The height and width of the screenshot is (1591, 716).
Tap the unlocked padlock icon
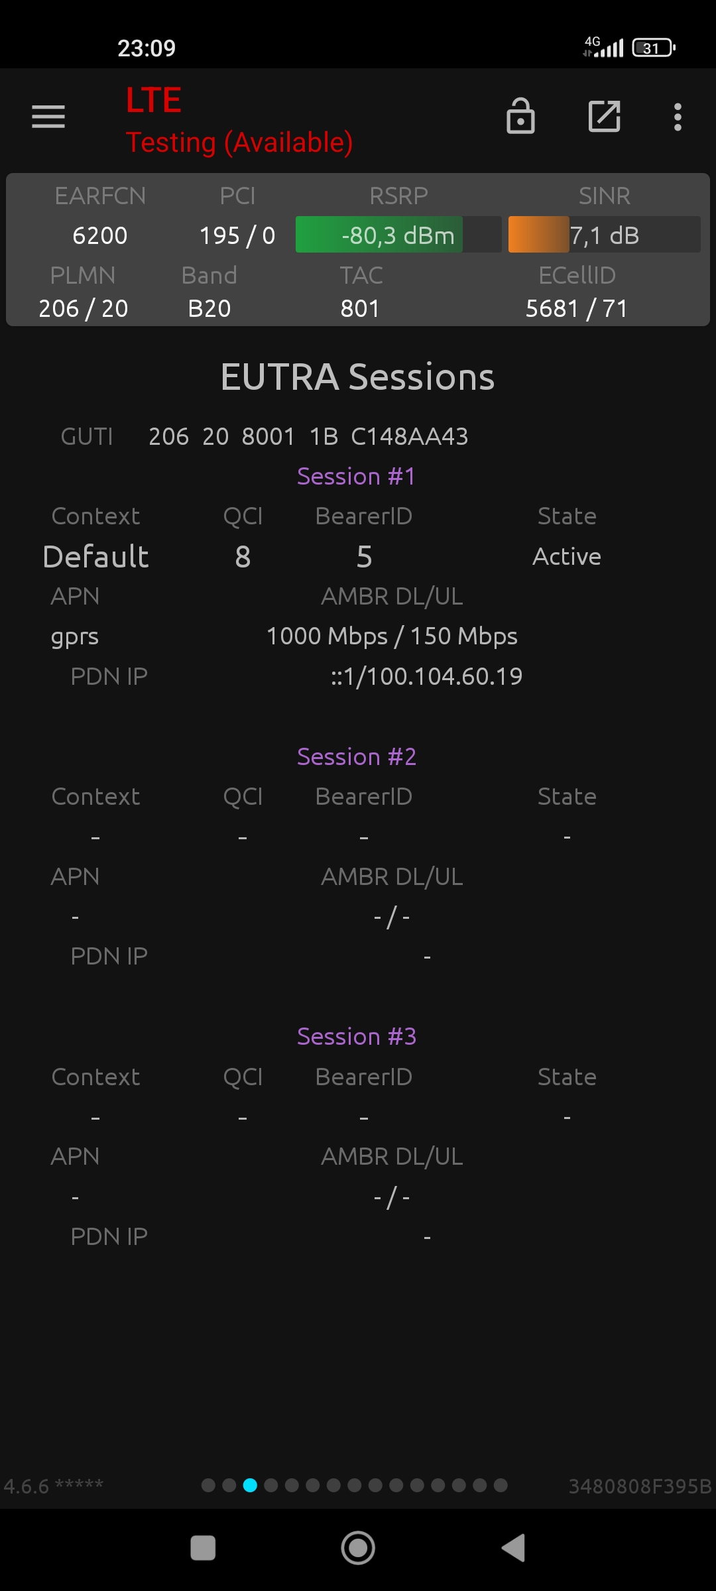[520, 117]
